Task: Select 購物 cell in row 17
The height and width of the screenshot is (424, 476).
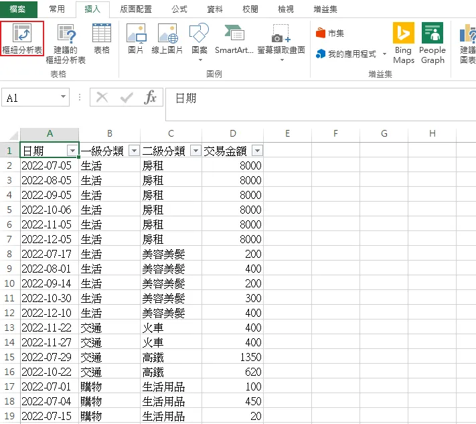Action: 110,386
